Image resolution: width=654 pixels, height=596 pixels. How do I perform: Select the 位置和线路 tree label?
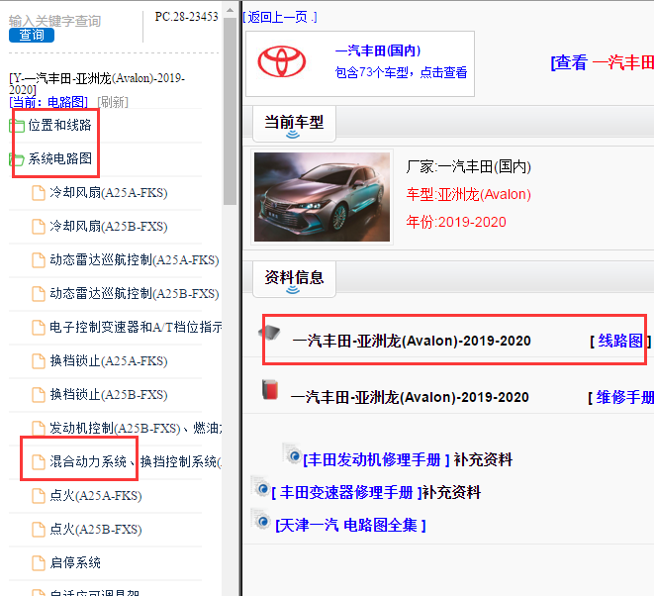point(59,125)
